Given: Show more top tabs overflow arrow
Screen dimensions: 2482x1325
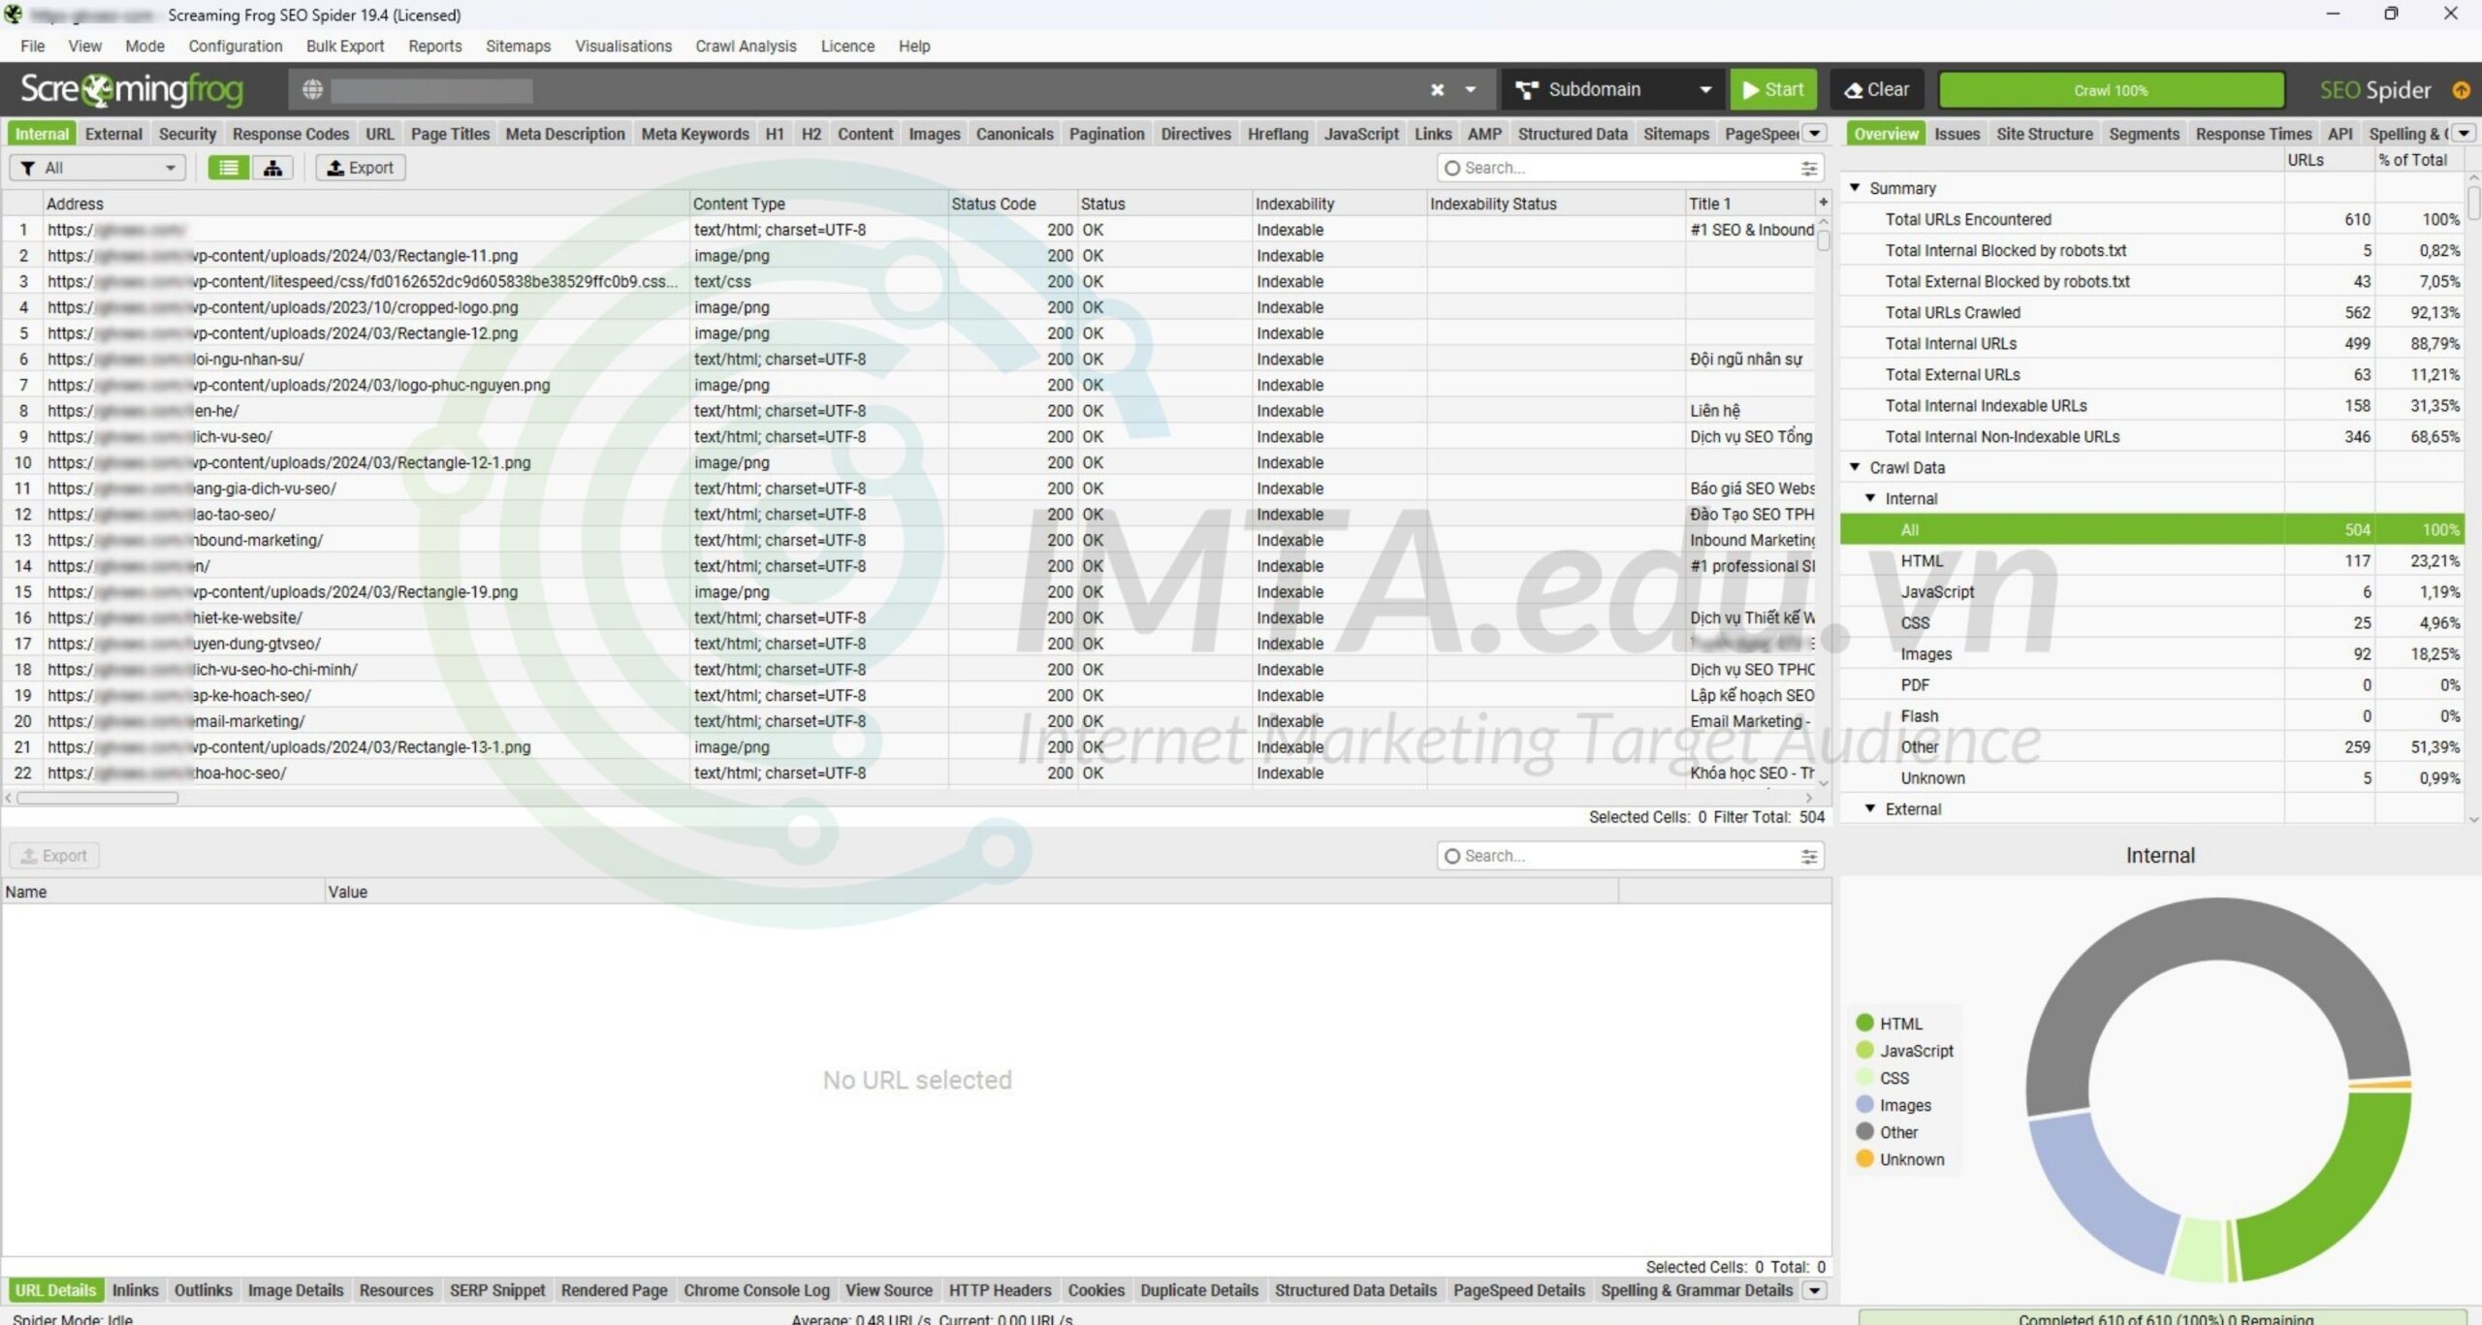Looking at the screenshot, I should pos(1815,134).
